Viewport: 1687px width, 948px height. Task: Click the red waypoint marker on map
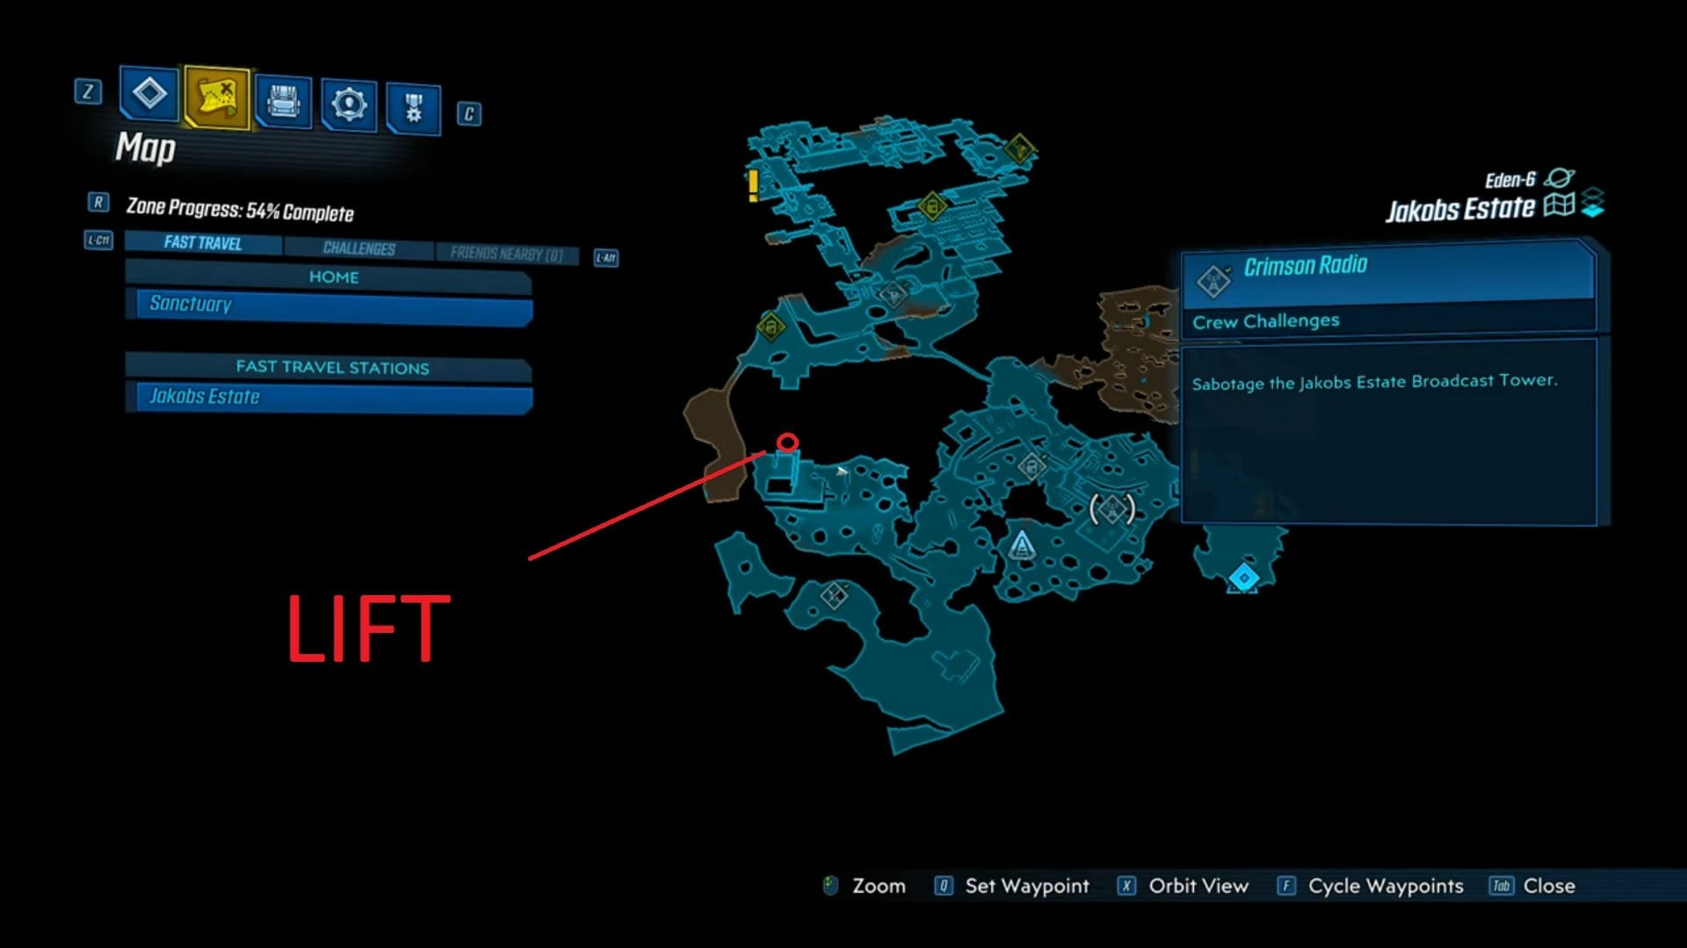pyautogui.click(x=785, y=442)
